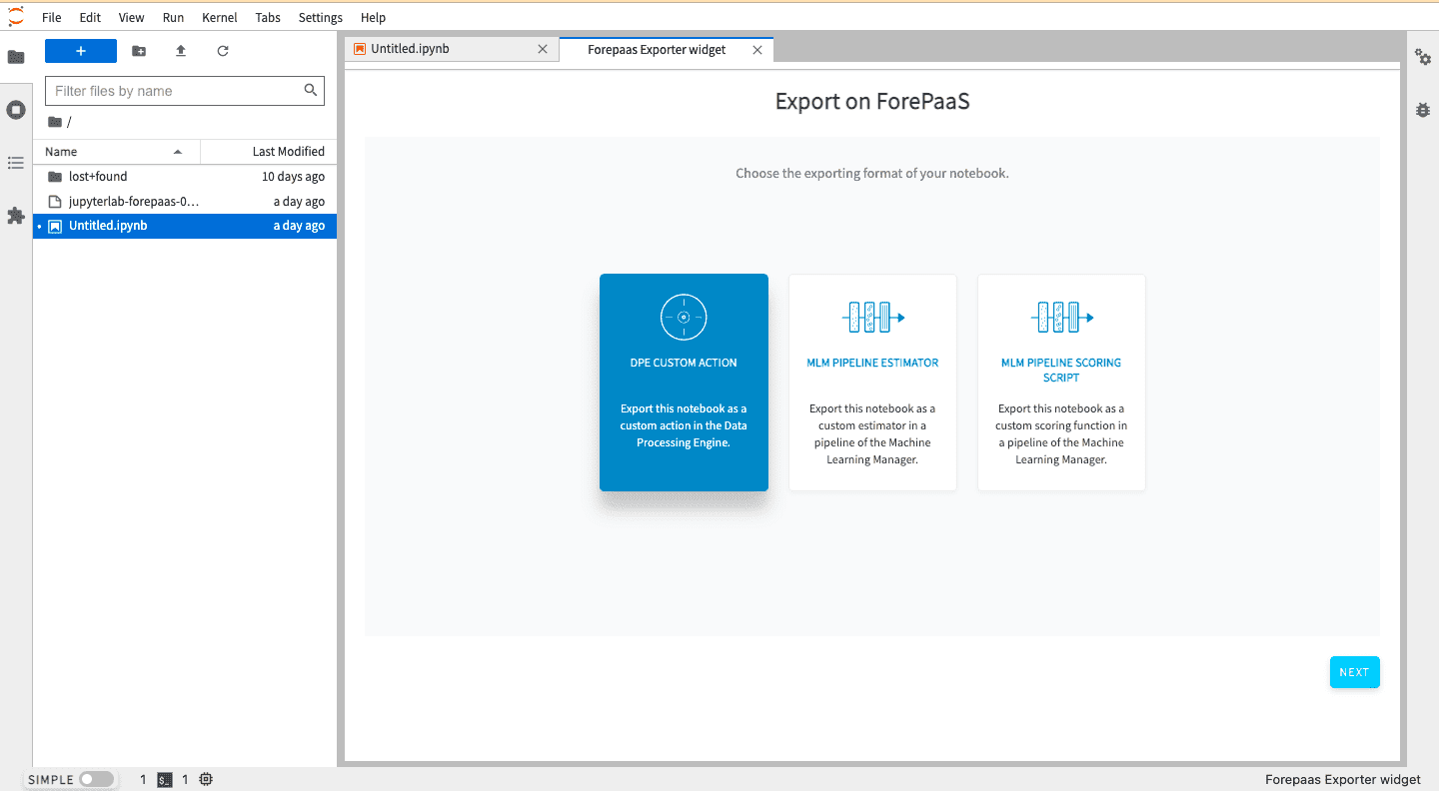Click the '10 days ago' modified date
The image size is (1439, 791).
[293, 177]
